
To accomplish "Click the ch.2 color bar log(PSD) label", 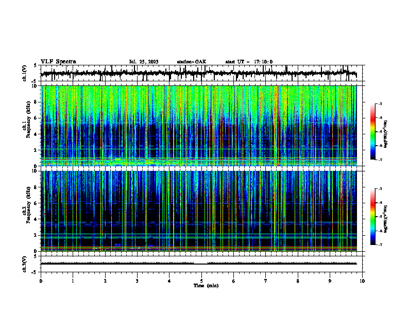I will 385,219.
